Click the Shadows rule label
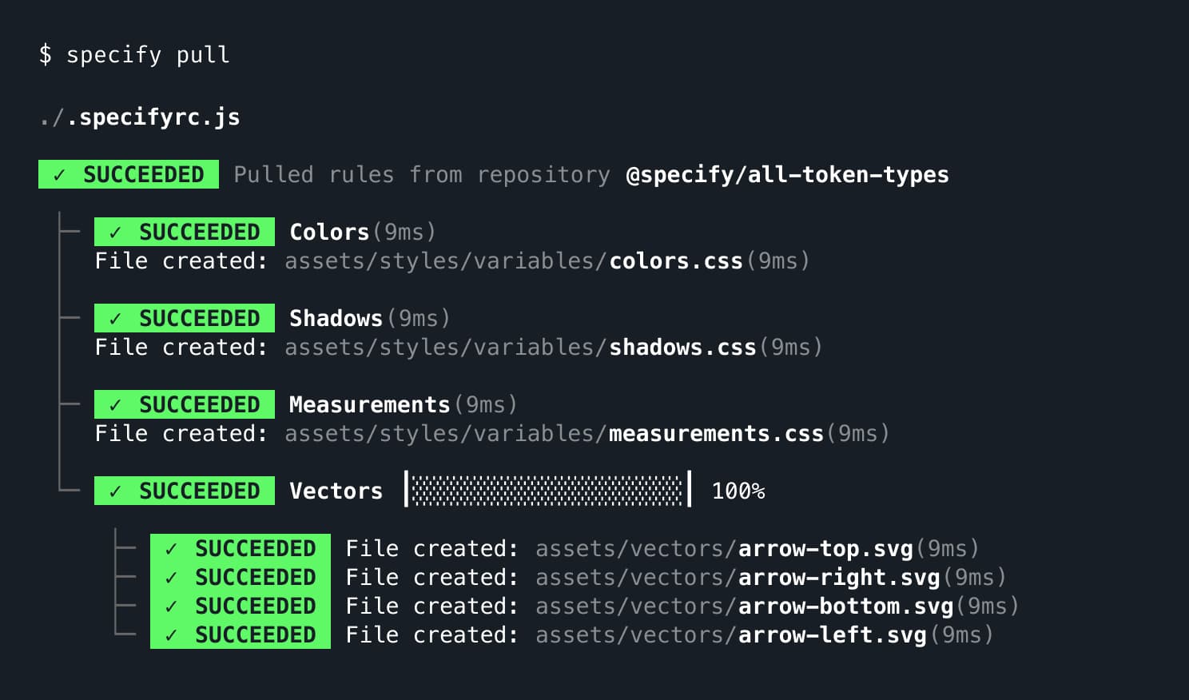 [336, 318]
